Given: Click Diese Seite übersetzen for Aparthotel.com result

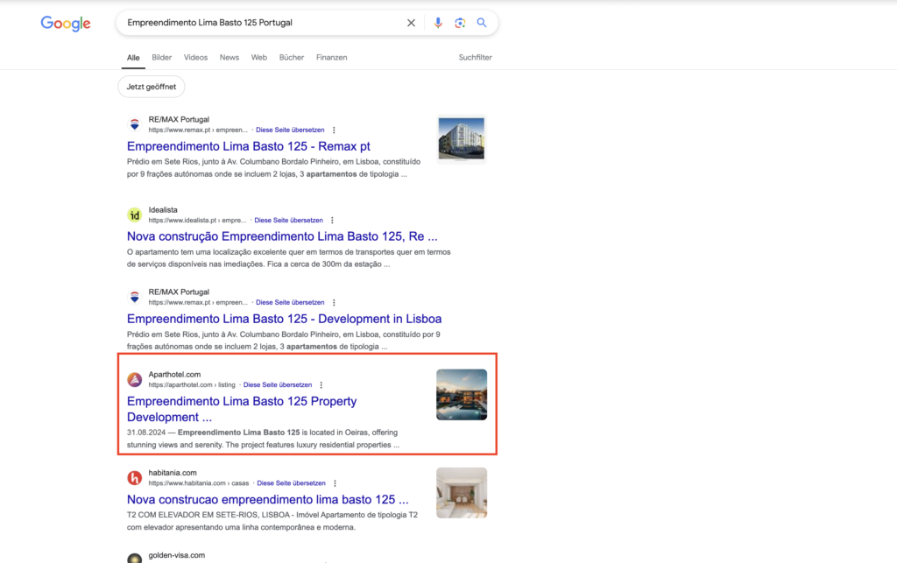Looking at the screenshot, I should [278, 385].
